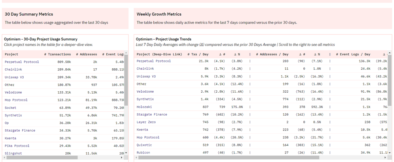Image resolution: width=394 pixels, height=162 pixels.
Task: Click the # Event Logs / Day column header
Action: point(354,54)
